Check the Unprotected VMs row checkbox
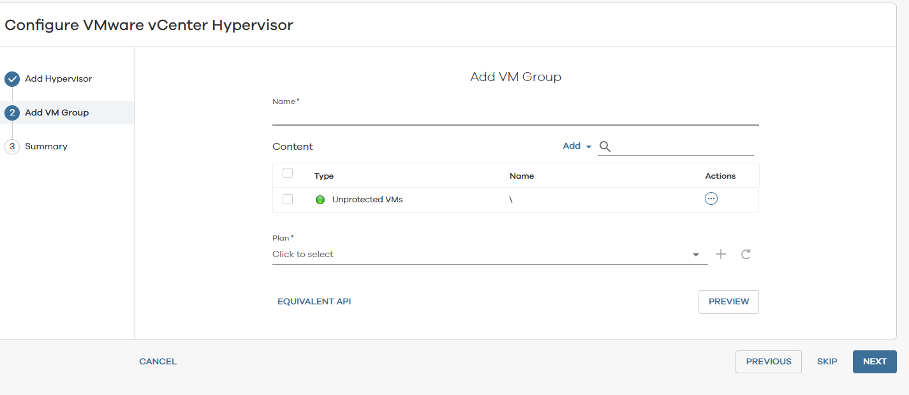This screenshot has width=909, height=395. point(288,199)
